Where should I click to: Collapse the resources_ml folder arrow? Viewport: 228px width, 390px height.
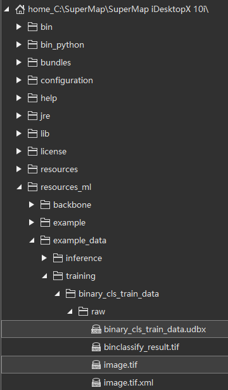19,187
